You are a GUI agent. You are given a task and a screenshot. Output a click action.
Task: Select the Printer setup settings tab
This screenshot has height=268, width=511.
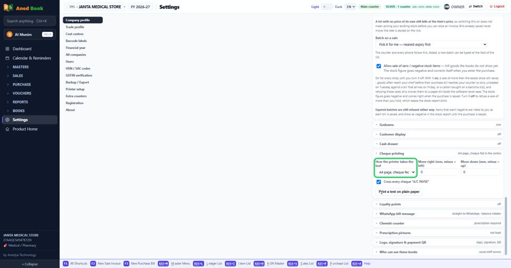(x=83, y=89)
